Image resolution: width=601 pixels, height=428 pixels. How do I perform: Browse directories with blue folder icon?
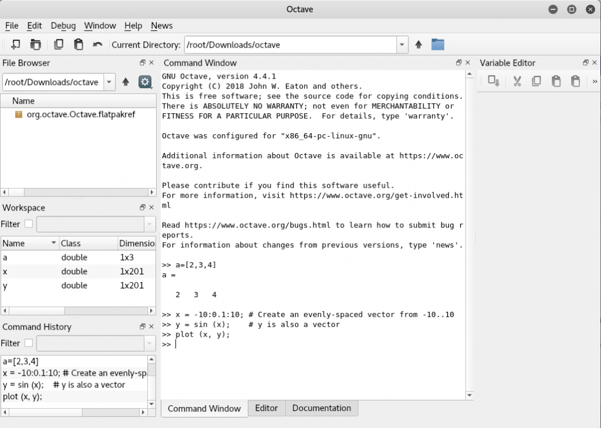438,45
